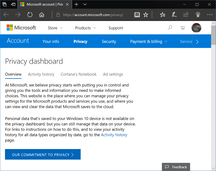Show tab previews chevron
The image size is (216, 171).
click(85, 4)
